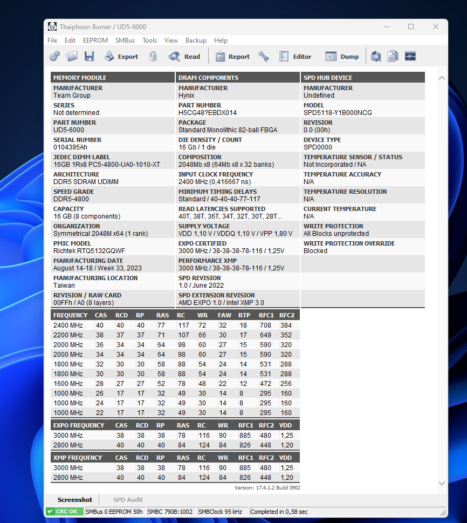Click the 1600 MHz frequency row
Image resolution: width=467 pixels, height=523 pixels.
(175, 384)
